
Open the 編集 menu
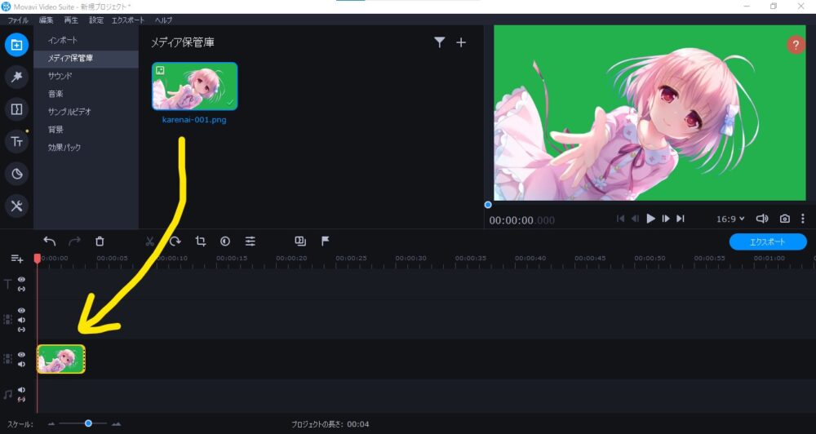point(47,20)
